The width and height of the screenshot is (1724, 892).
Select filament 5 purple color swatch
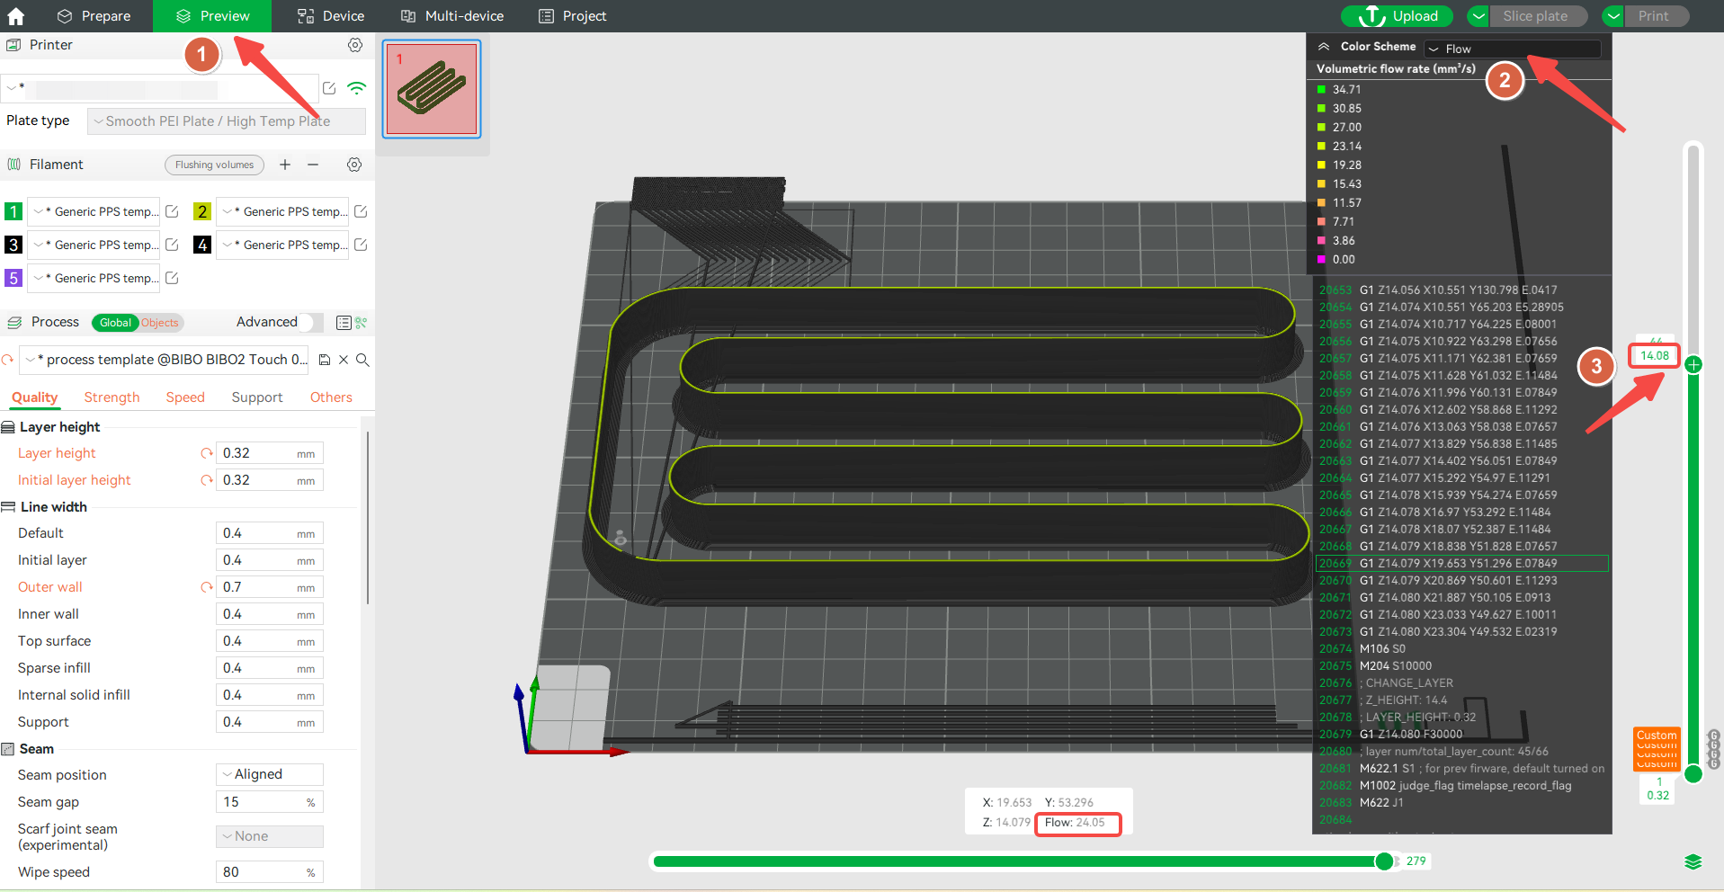point(13,278)
